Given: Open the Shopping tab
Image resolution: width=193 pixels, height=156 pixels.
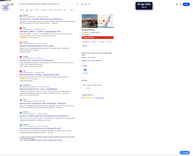Looking at the screenshot, I should click(x=44, y=10).
